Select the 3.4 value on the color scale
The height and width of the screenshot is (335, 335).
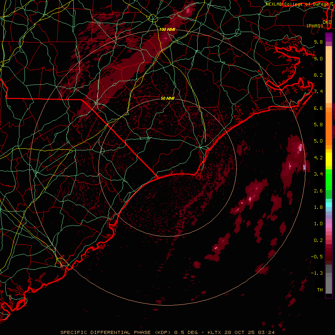pos(318,174)
